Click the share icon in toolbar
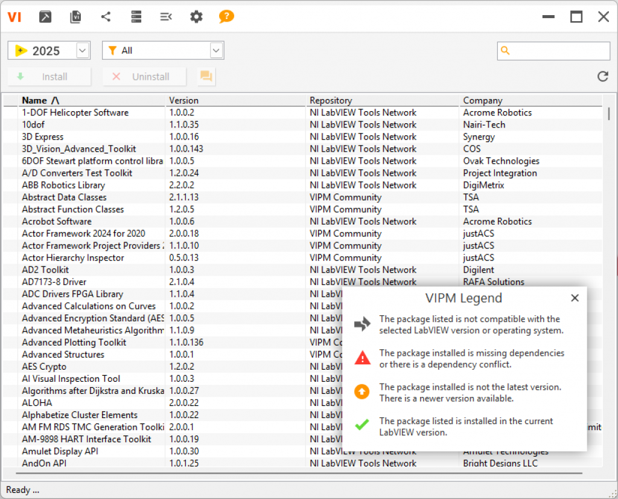The height and width of the screenshot is (499, 618). [106, 16]
